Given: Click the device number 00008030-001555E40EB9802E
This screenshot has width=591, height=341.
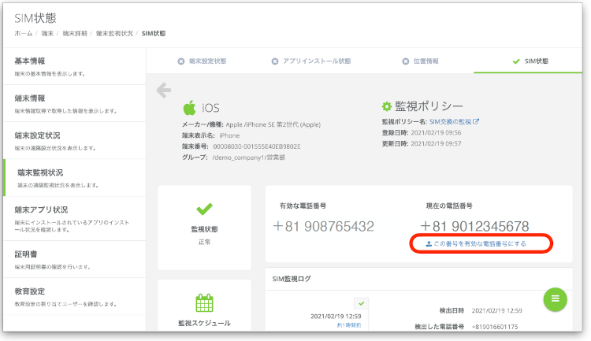Looking at the screenshot, I should [x=257, y=146].
